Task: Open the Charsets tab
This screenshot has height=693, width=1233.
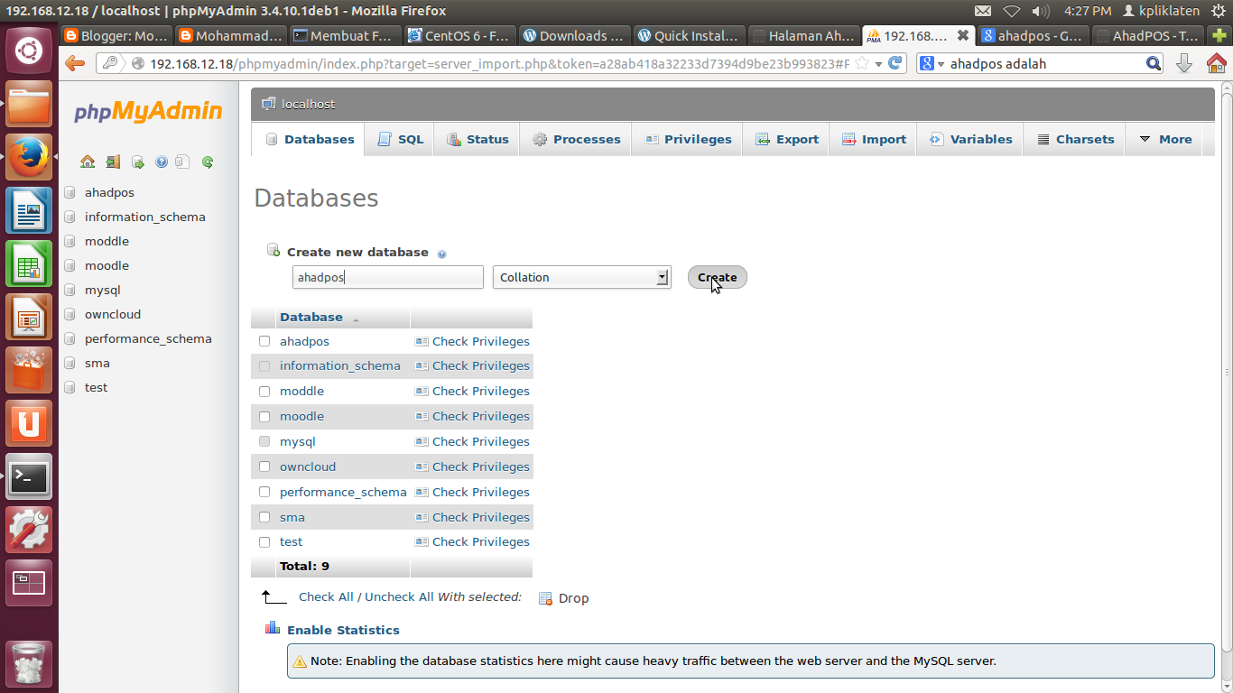Action: coord(1075,140)
